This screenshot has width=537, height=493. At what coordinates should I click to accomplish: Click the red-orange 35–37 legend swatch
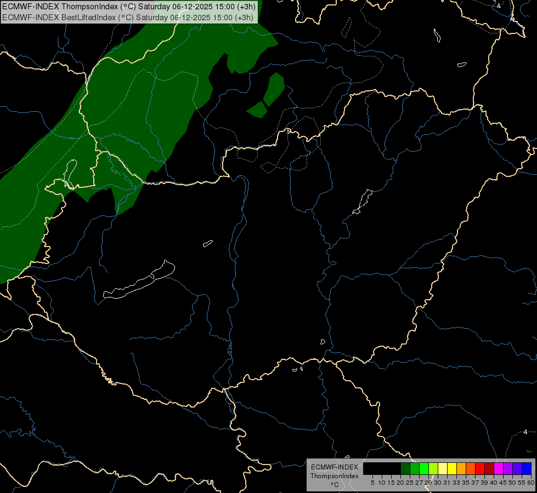(x=471, y=468)
